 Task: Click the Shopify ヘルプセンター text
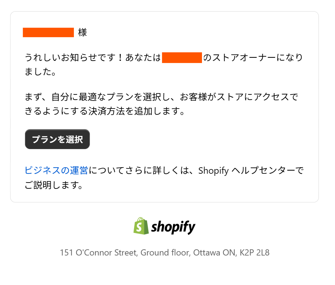tap(243, 170)
